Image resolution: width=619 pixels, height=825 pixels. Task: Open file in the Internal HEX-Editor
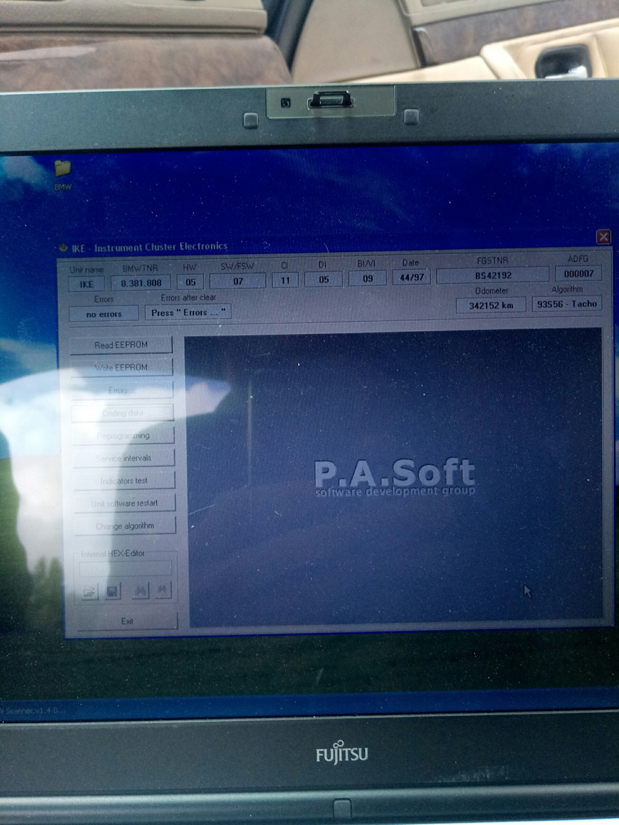coord(90,592)
